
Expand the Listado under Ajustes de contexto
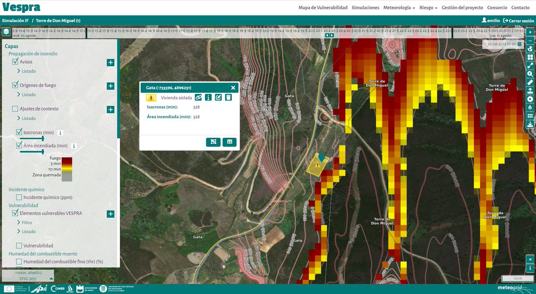26,118
